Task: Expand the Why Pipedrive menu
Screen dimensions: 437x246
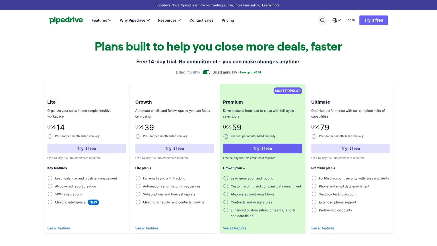Action: pos(135,20)
